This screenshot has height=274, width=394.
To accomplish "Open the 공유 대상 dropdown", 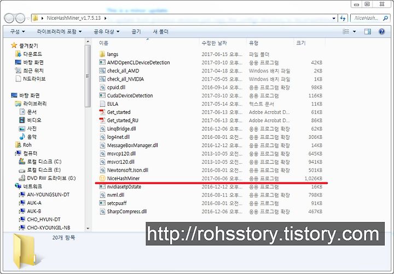I will pyautogui.click(x=107, y=31).
